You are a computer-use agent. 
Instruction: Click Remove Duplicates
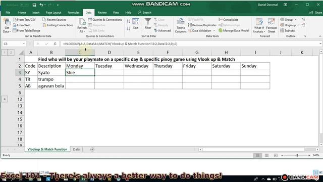pyautogui.click(x=202, y=25)
